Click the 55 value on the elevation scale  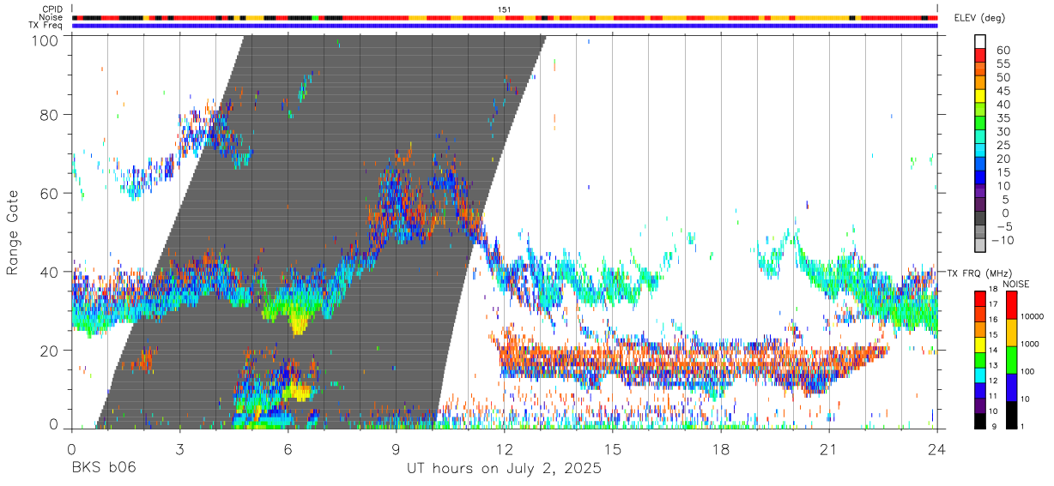(1003, 63)
